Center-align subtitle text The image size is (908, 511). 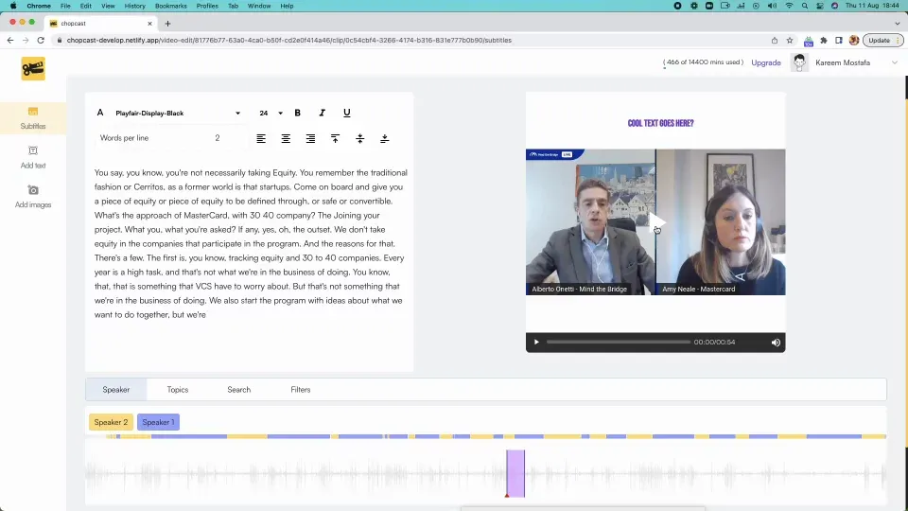286,138
